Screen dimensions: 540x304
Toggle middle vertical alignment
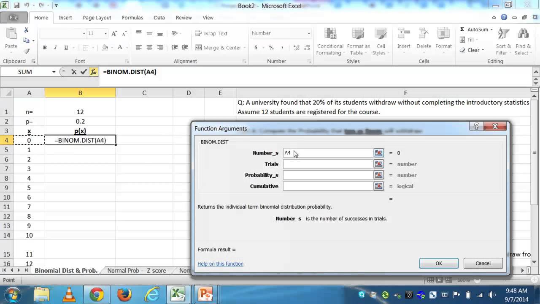tap(149, 33)
